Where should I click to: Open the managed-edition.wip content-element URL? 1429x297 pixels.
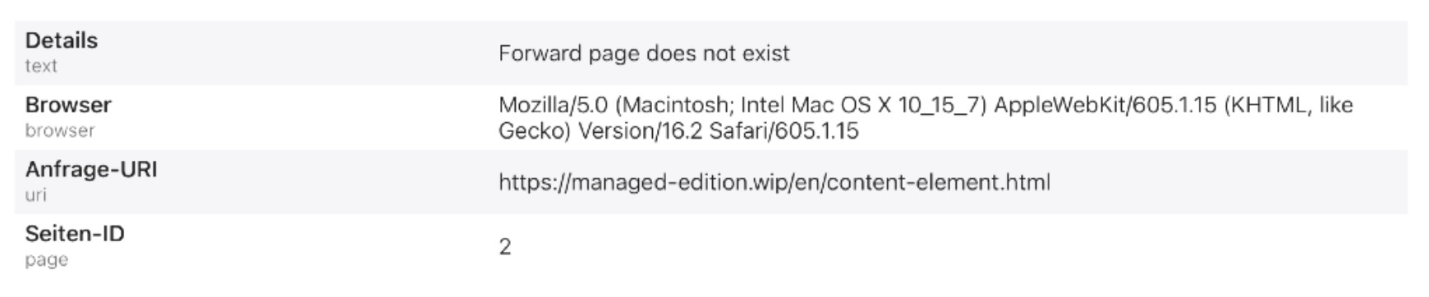[x=774, y=182]
